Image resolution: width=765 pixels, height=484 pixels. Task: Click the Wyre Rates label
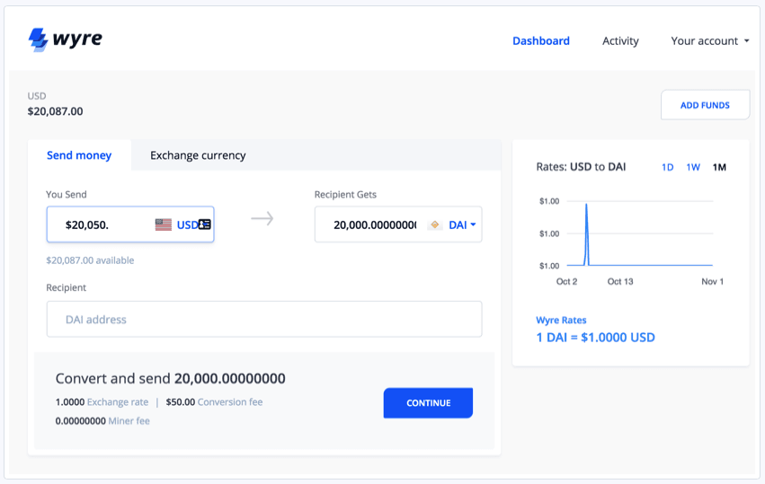point(561,321)
